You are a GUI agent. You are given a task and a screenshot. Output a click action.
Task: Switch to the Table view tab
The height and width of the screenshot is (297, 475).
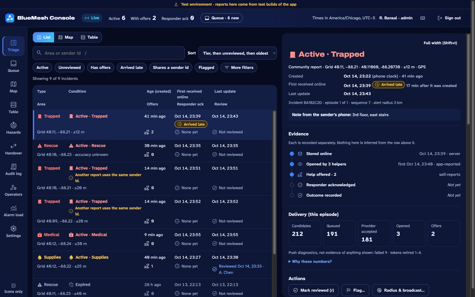pos(89,37)
